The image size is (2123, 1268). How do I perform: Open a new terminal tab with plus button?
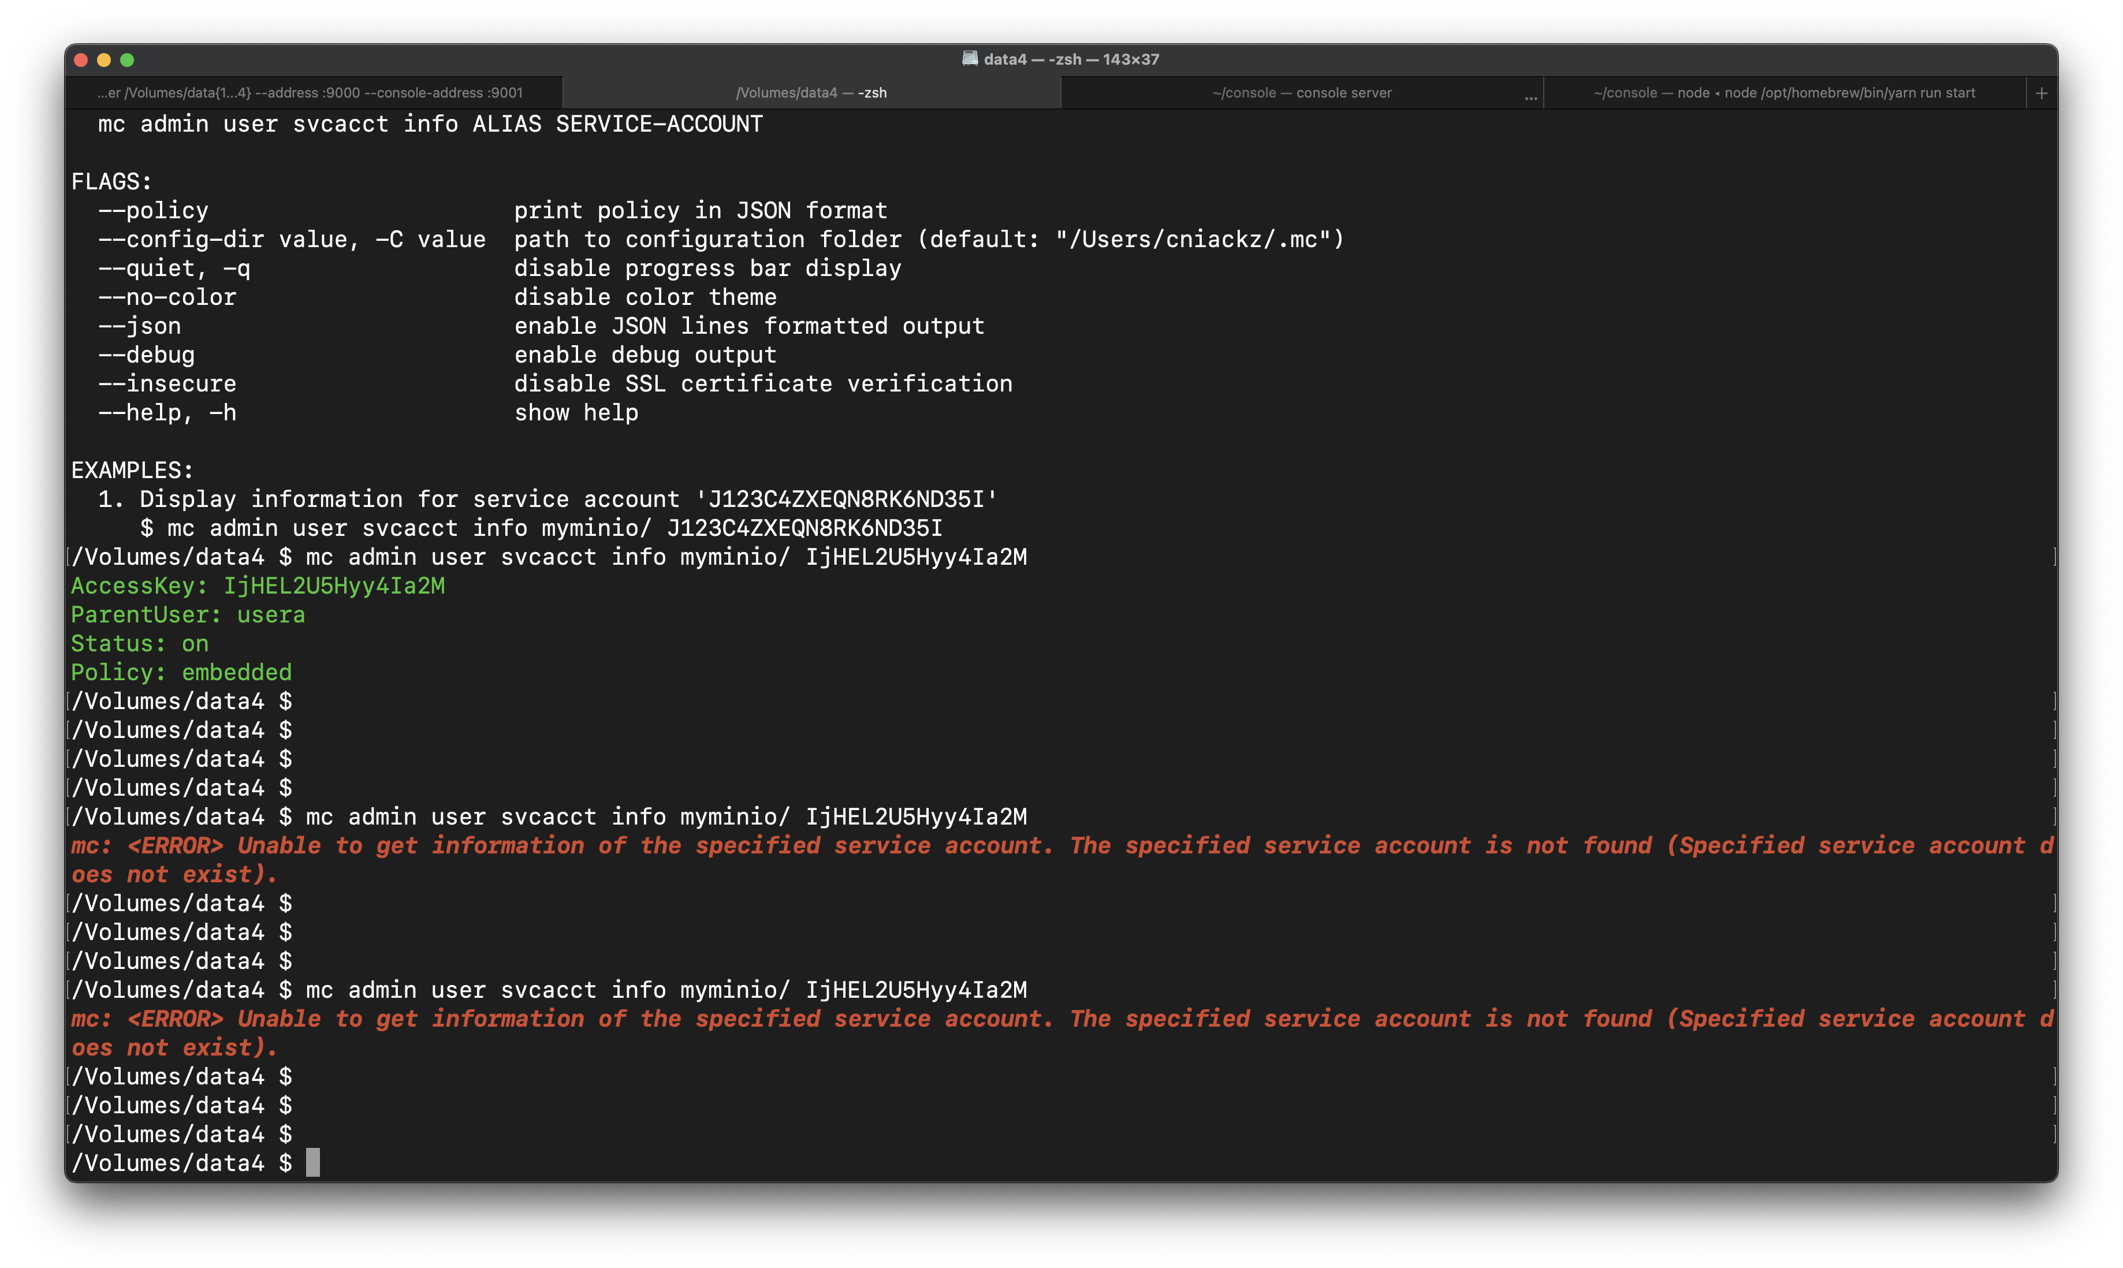click(2041, 93)
